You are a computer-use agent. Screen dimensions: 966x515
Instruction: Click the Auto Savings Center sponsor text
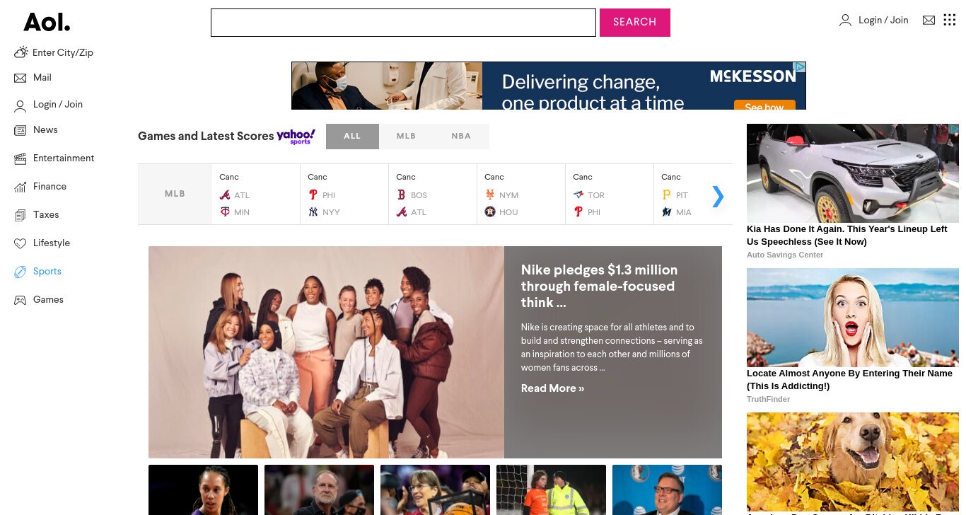(x=785, y=255)
